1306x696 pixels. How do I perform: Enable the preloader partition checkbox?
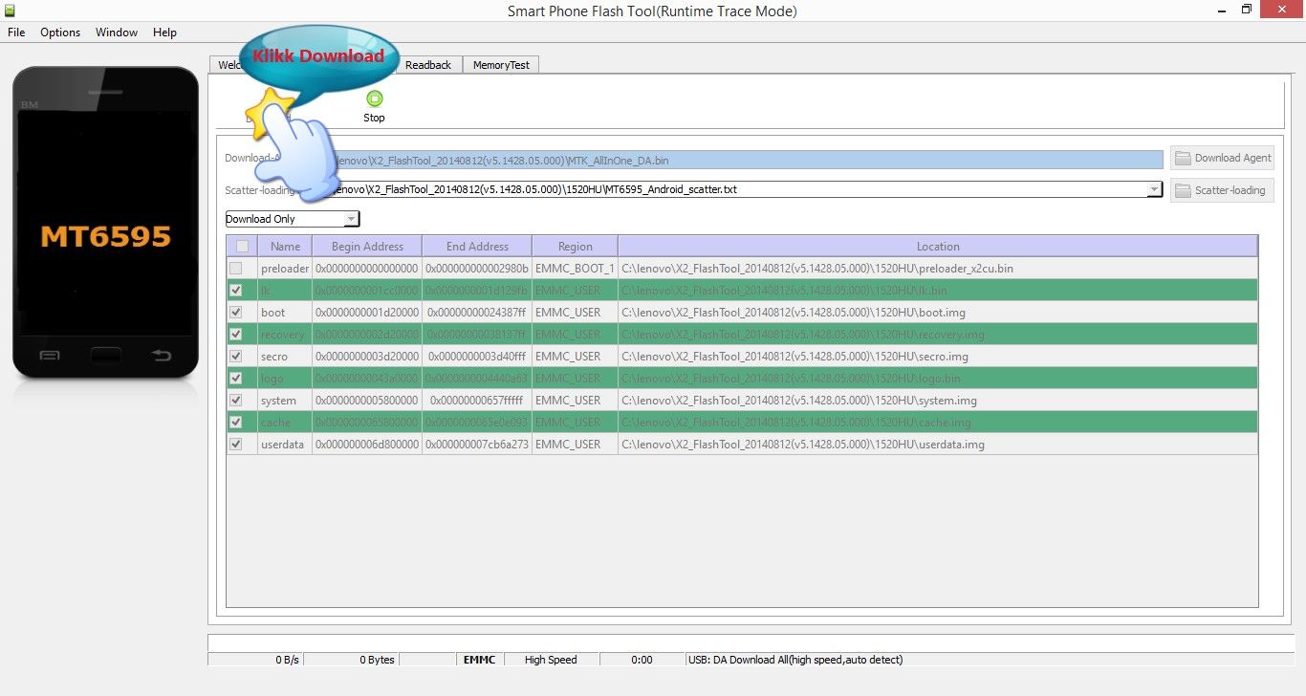235,269
